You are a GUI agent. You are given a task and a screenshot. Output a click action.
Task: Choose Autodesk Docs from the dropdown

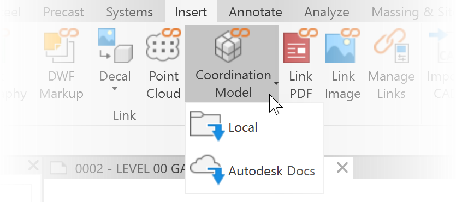click(254, 170)
